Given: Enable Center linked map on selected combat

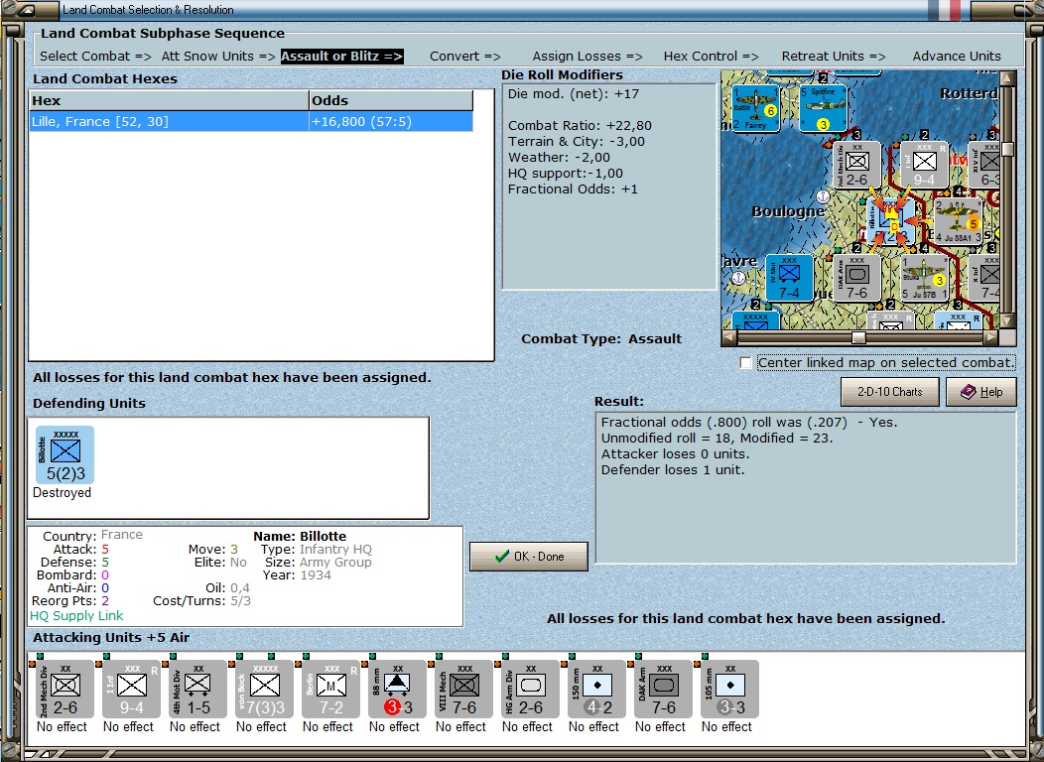Looking at the screenshot, I should [746, 363].
